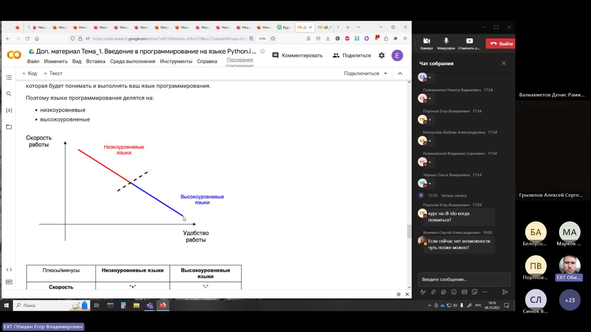Open the command palette sidebar icon
Viewport: 591px width, 332px height.
(x=9, y=282)
